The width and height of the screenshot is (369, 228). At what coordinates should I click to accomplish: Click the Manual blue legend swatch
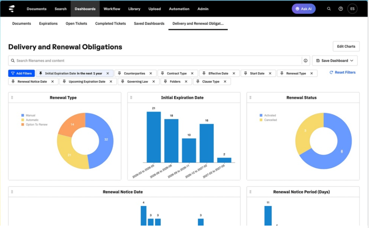coord(23,115)
